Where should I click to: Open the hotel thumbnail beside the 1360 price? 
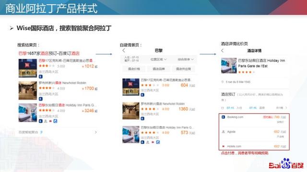[x=131, y=111]
